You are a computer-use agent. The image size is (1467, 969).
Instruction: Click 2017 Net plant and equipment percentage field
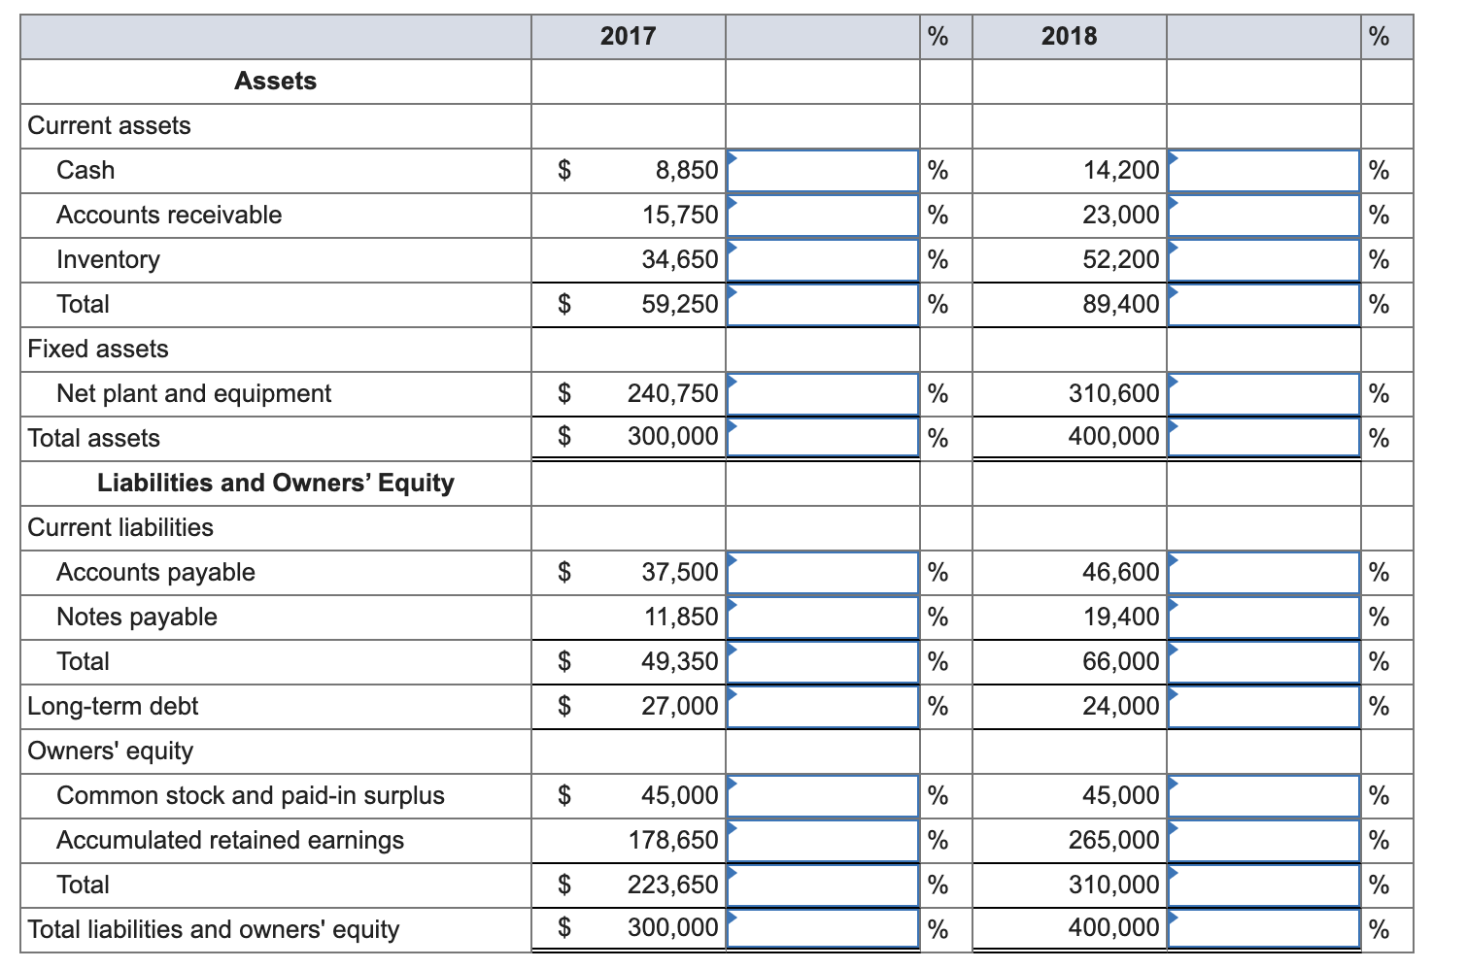tap(823, 394)
